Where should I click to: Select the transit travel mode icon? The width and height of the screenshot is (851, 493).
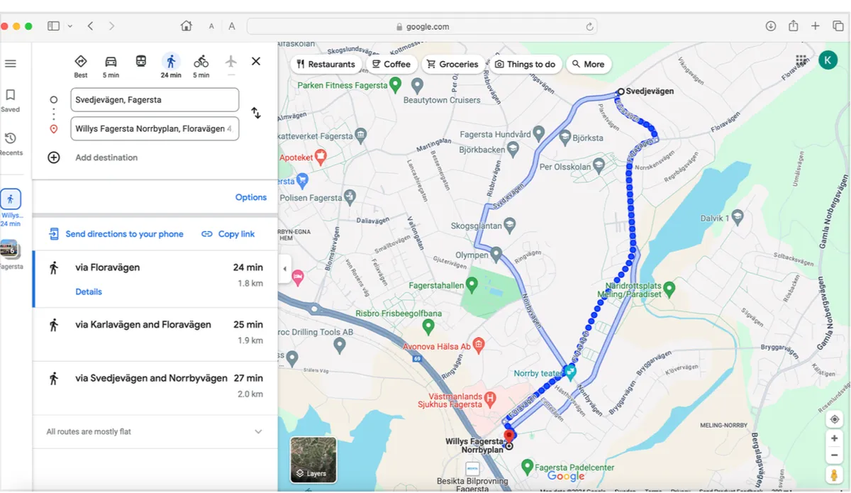click(141, 62)
